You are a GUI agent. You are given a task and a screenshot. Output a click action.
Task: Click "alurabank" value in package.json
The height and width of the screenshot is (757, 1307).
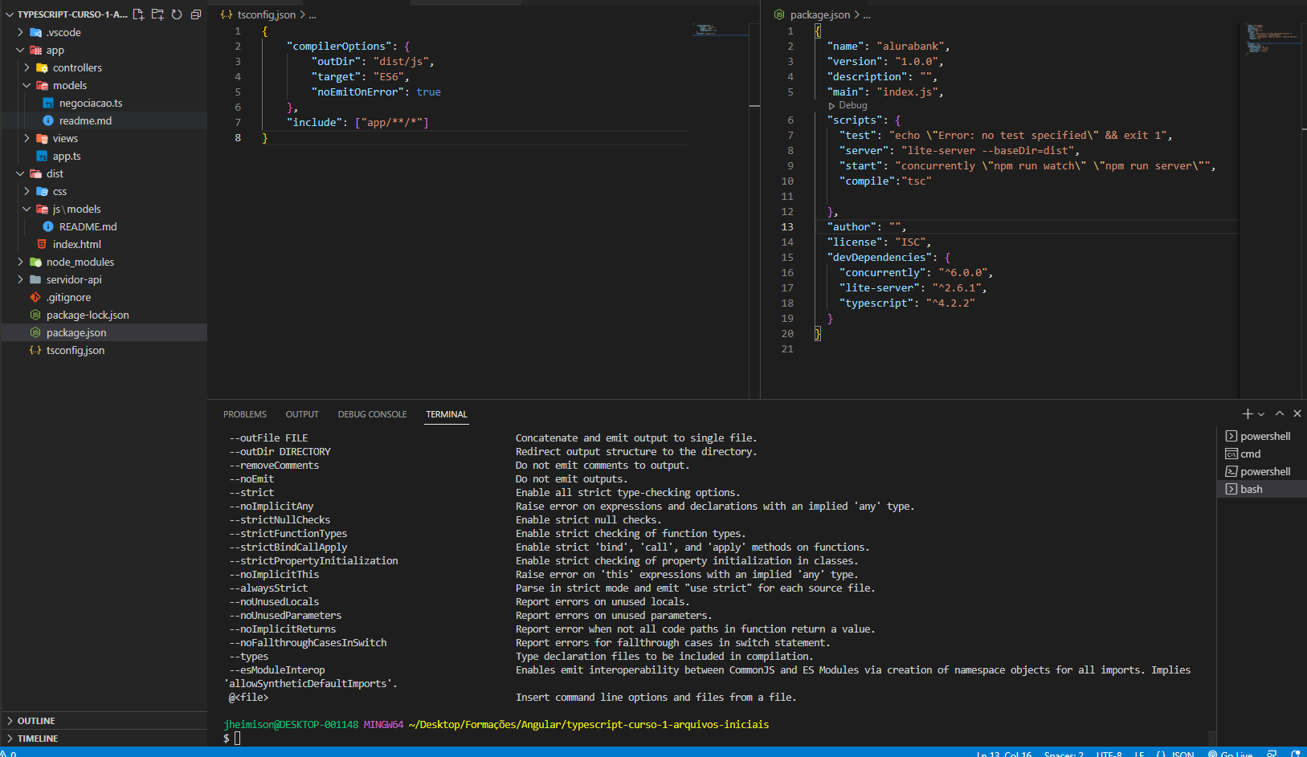pos(913,47)
